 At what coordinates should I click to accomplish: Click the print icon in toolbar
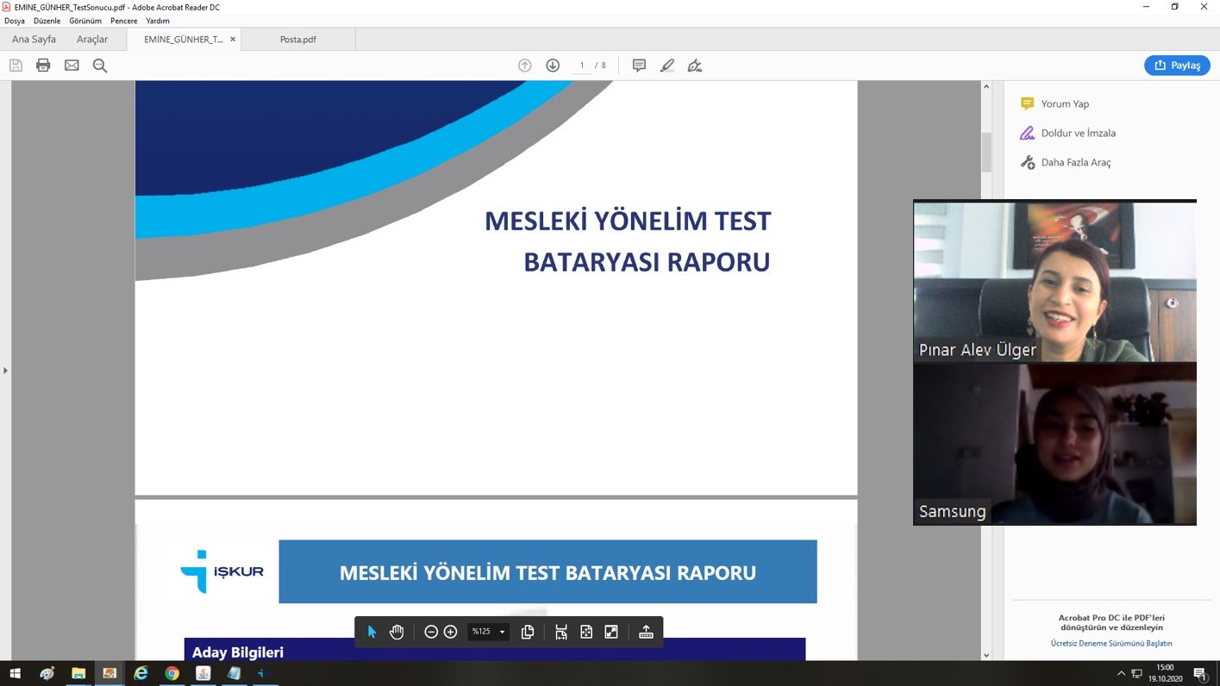(x=43, y=65)
